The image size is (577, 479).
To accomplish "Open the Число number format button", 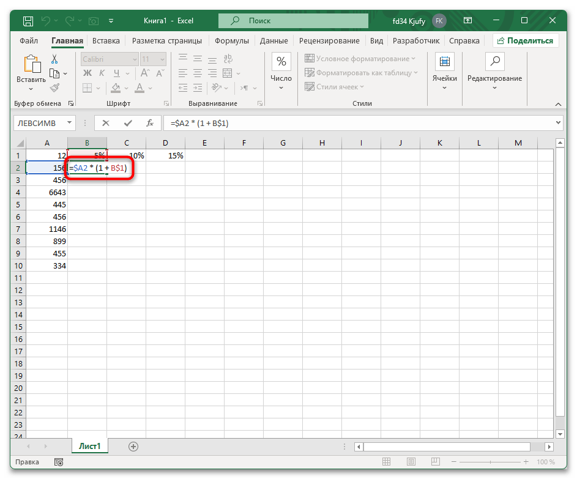I will (281, 72).
